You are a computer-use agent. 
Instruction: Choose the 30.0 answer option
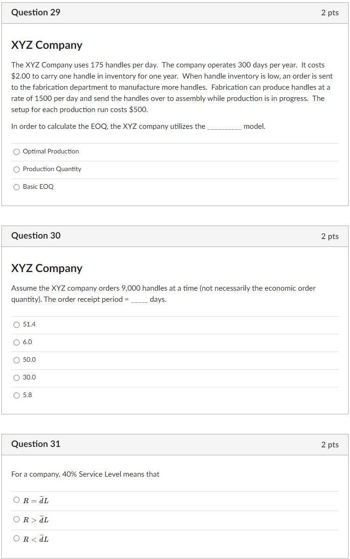[16, 377]
